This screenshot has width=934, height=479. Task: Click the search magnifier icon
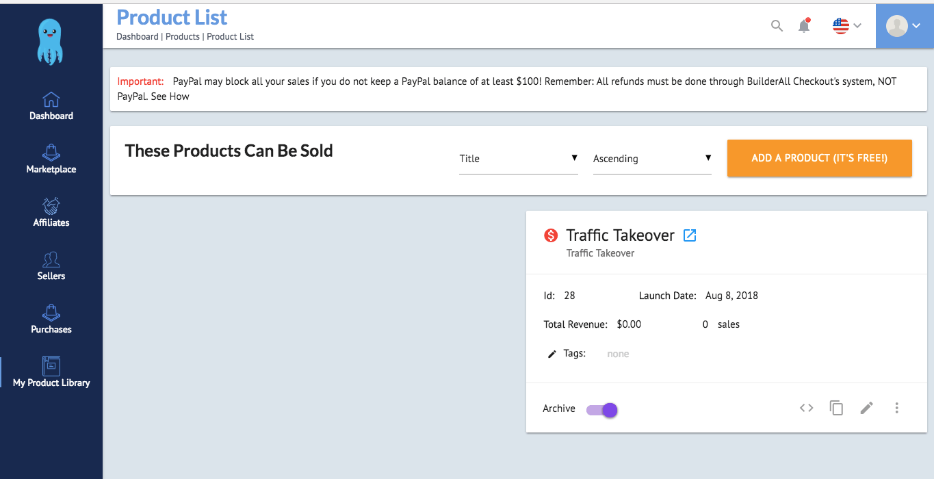pyautogui.click(x=777, y=26)
